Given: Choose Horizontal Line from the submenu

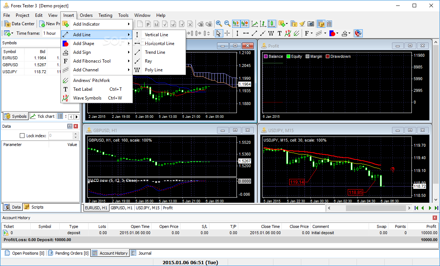Looking at the screenshot, I should [159, 44].
